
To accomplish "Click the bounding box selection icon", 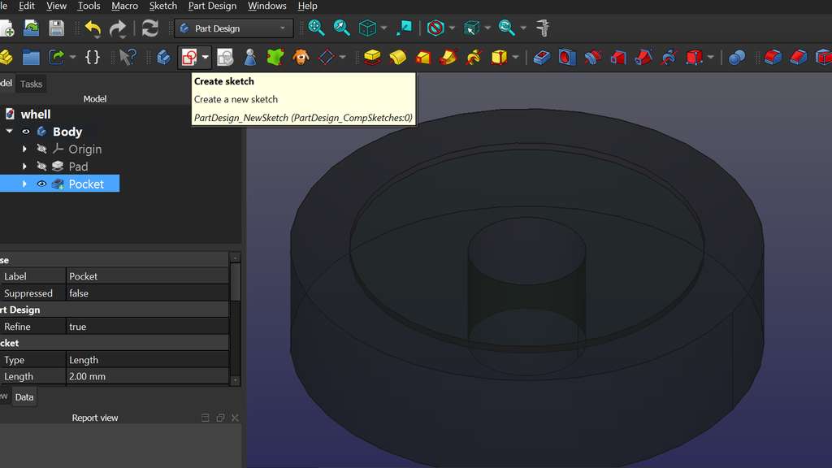I will pyautogui.click(x=470, y=28).
